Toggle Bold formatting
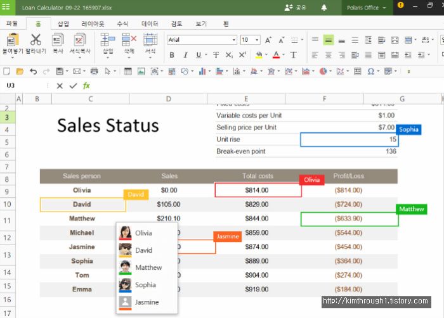Screen dimensions: 444x318 click(x=172, y=55)
